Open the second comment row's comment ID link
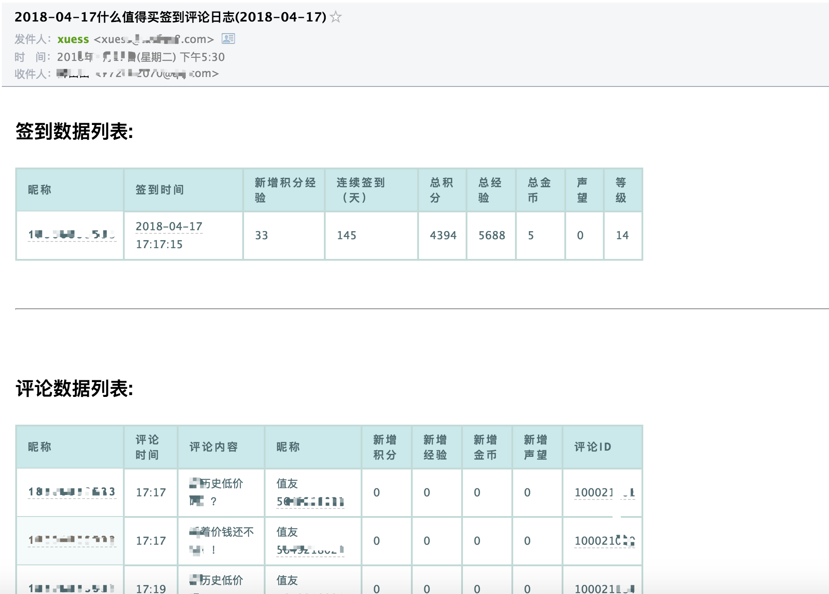Viewport: 829px width, 594px height. [604, 541]
